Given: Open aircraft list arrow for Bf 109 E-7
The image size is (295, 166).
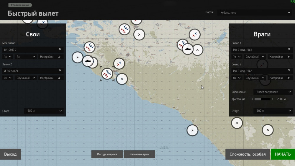Looking at the screenshot, I should pyautogui.click(x=60, y=50).
